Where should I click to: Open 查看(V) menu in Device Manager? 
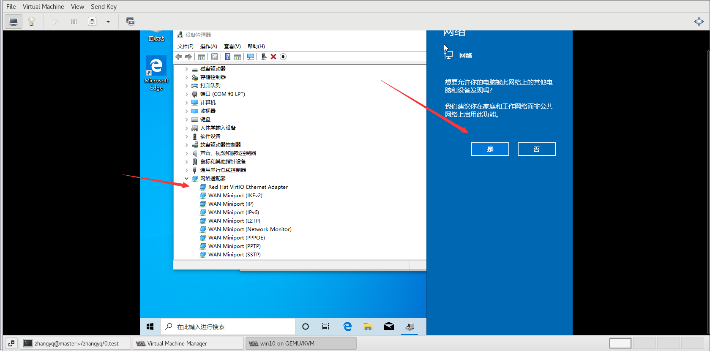(232, 46)
